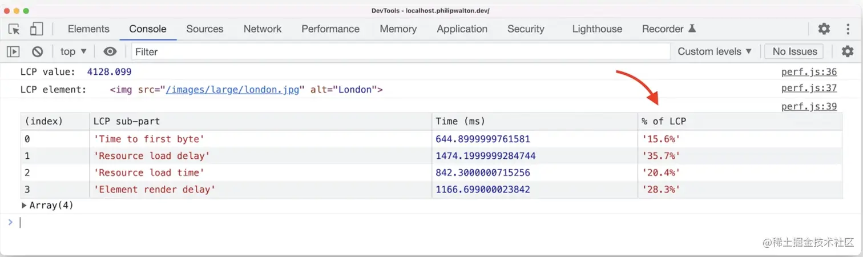Viewport: 863px width, 257px height.
Task: Click the No Issues button
Action: pos(795,51)
